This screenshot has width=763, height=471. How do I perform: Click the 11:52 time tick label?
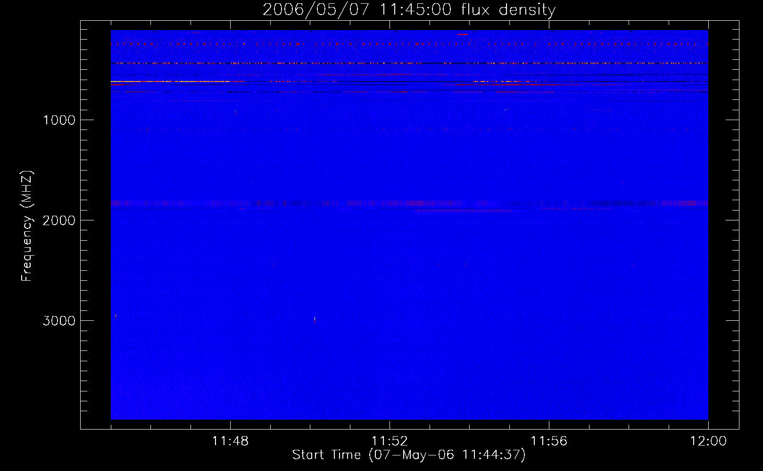pyautogui.click(x=390, y=441)
